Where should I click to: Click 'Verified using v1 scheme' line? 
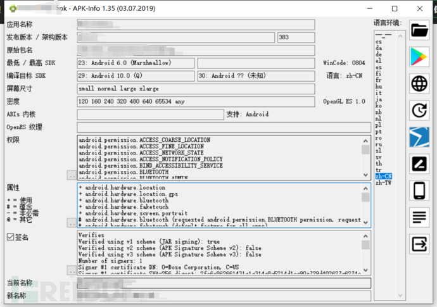(149, 242)
